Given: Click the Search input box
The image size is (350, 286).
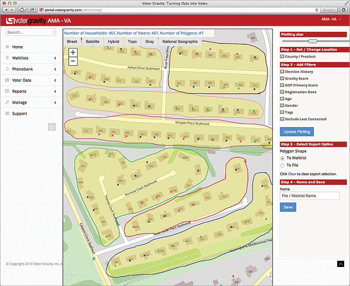Looking at the screenshot, I should [x=31, y=32].
